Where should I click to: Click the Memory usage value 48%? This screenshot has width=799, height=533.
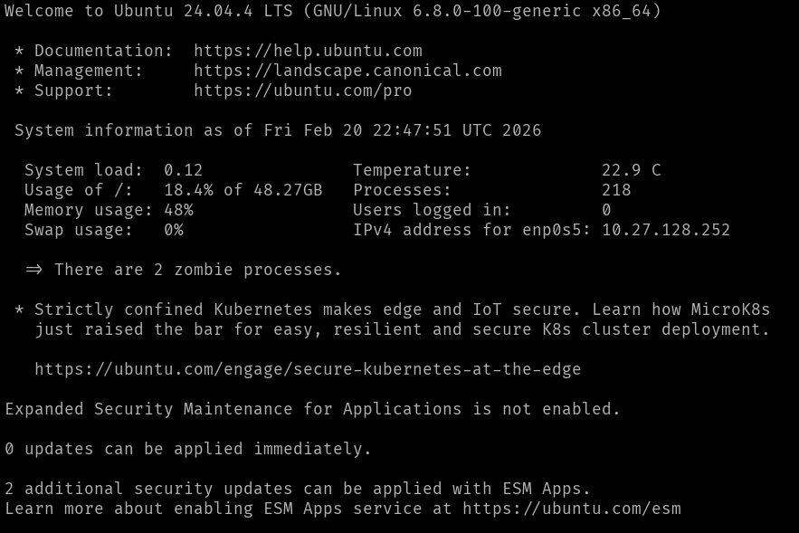pyautogui.click(x=178, y=210)
